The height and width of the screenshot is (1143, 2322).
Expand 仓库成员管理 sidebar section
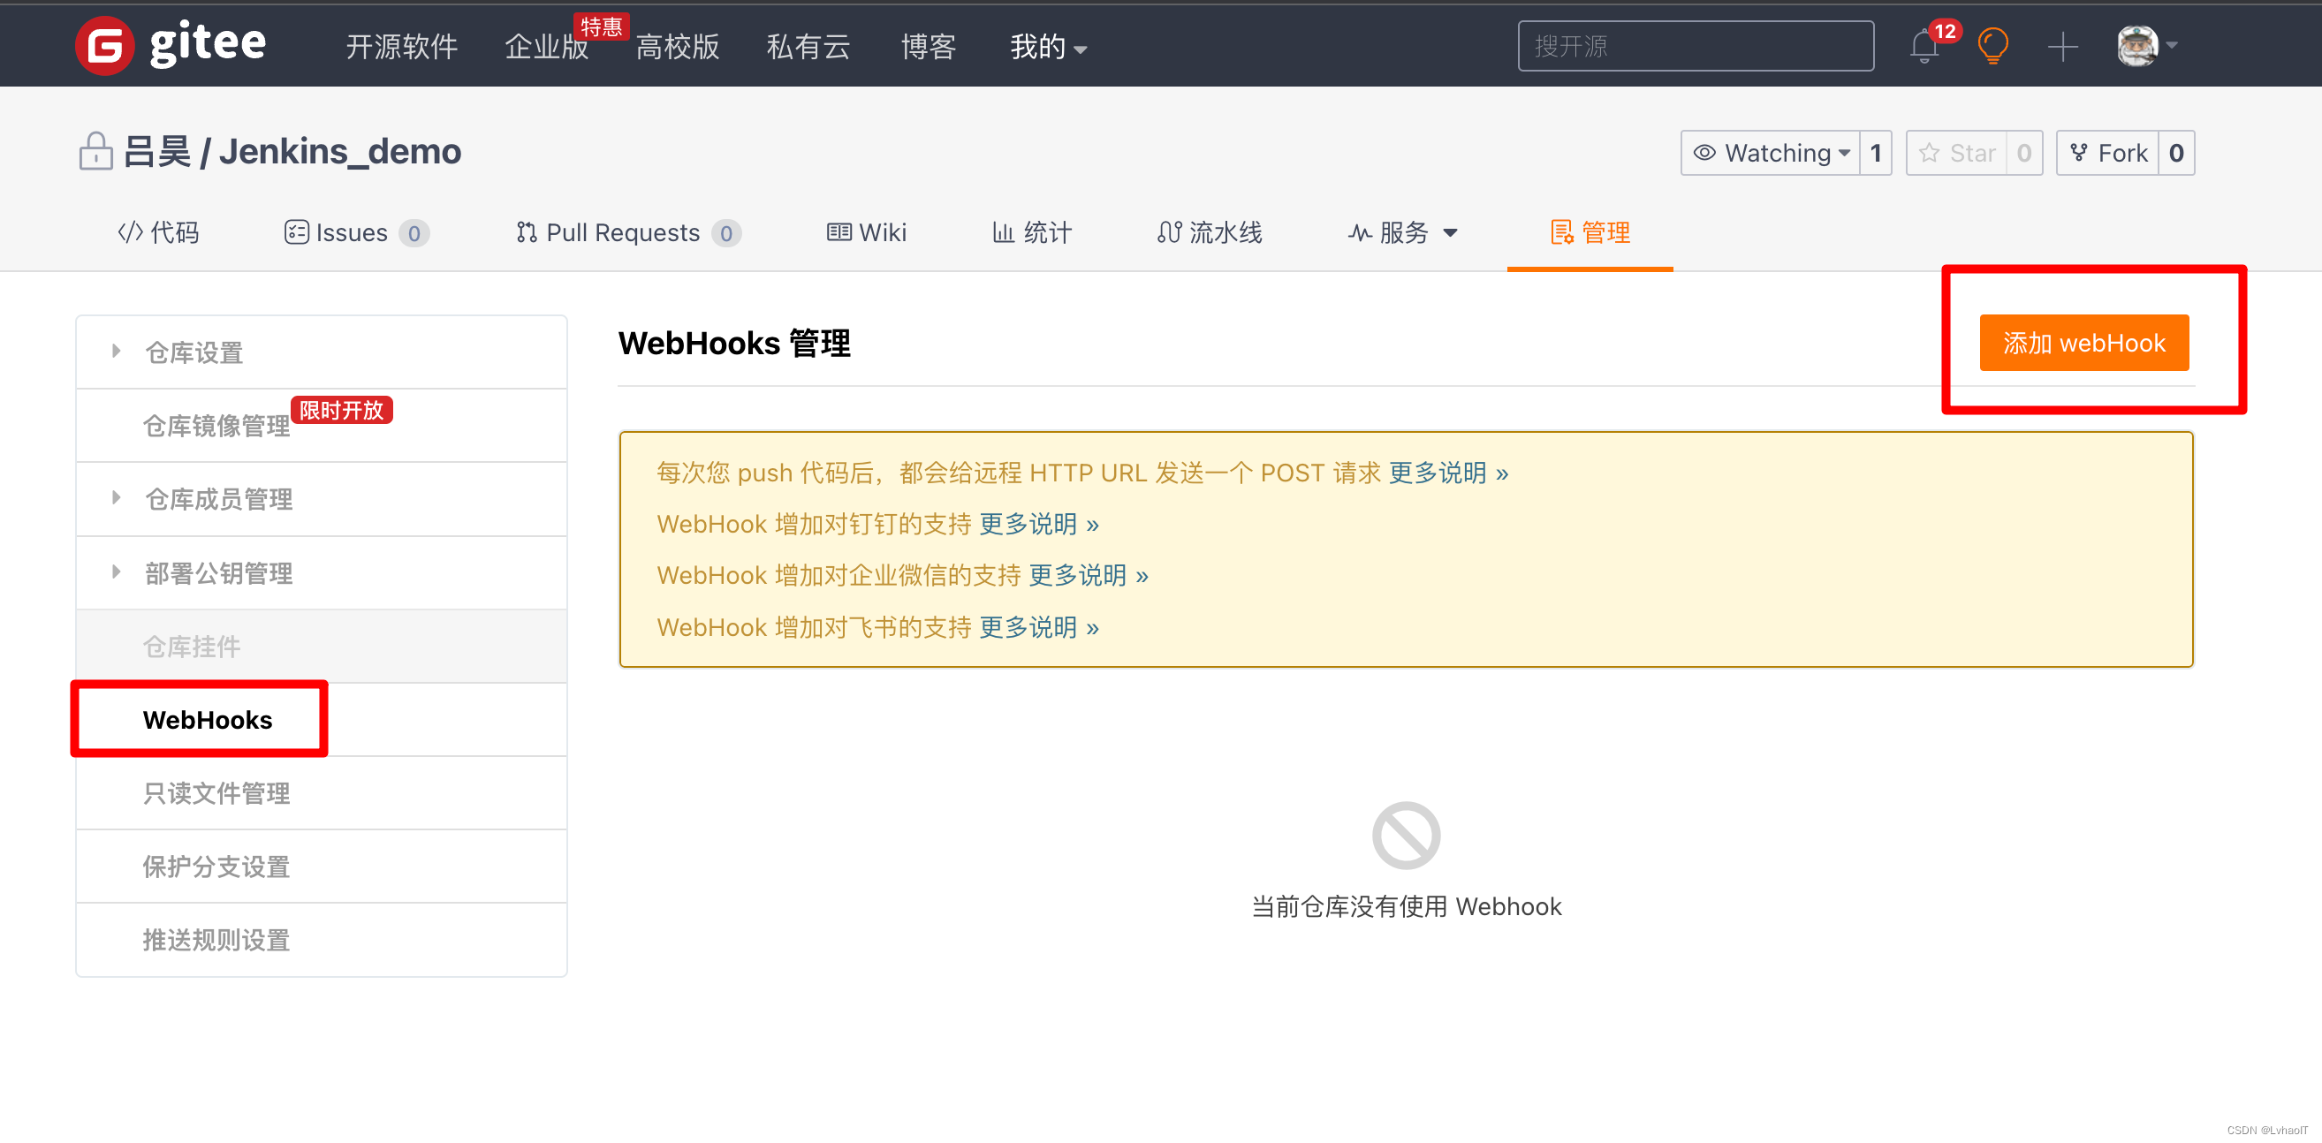click(219, 499)
